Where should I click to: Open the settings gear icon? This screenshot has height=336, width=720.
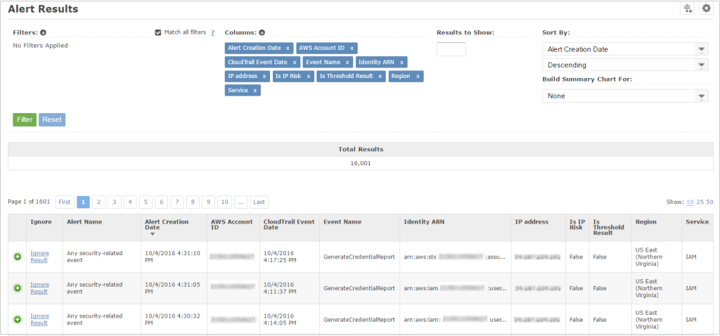(706, 8)
